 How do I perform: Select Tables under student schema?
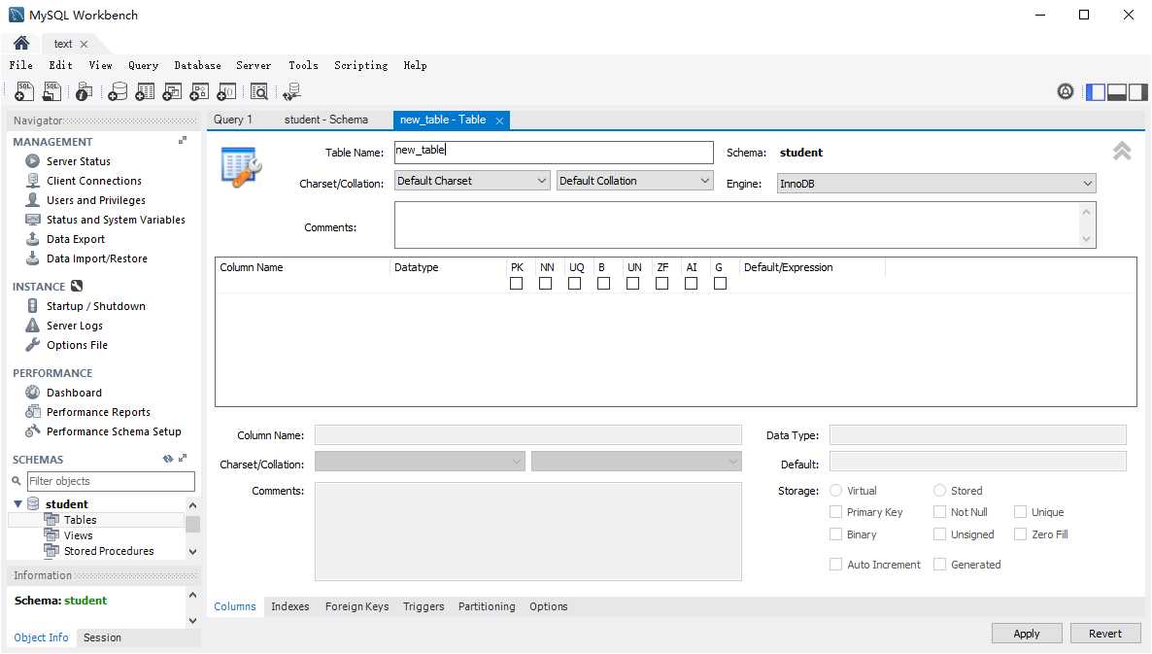(80, 520)
